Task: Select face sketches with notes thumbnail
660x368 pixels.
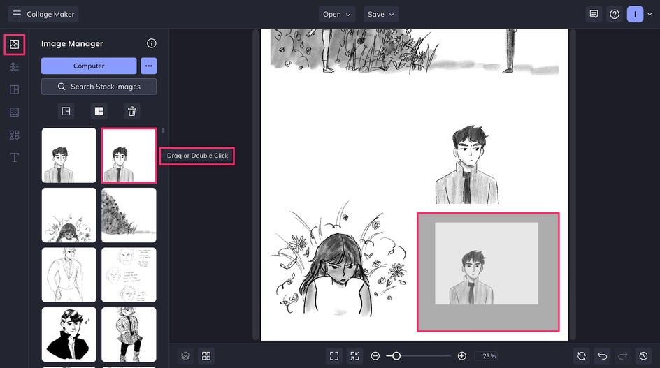Action: pyautogui.click(x=129, y=275)
